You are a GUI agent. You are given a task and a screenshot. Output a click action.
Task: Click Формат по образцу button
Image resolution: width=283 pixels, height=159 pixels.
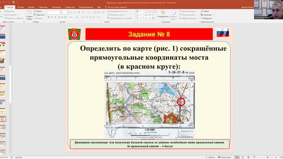tap(14, 18)
